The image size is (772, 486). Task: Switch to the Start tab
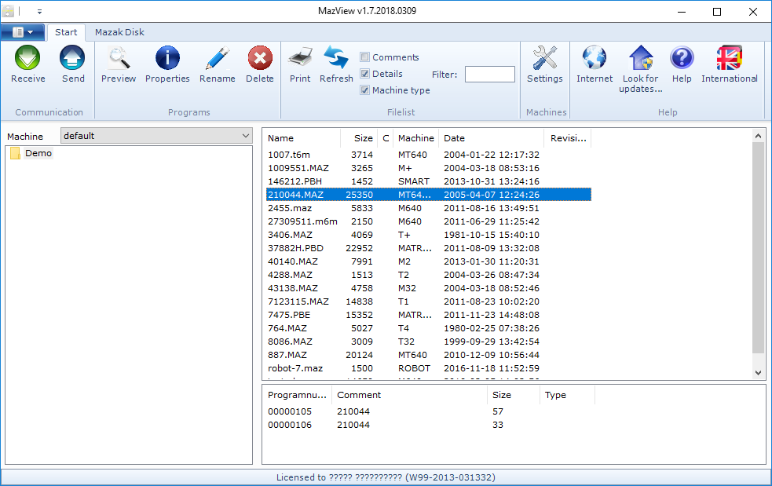pyautogui.click(x=66, y=32)
